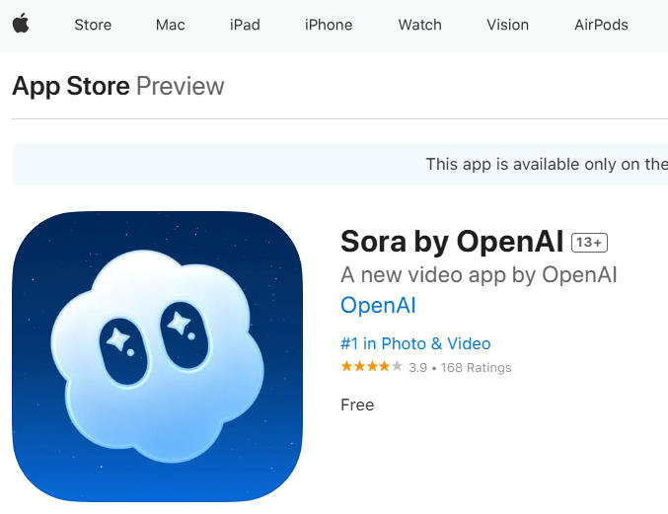
Task: Go to the iPad section
Action: pyautogui.click(x=245, y=25)
